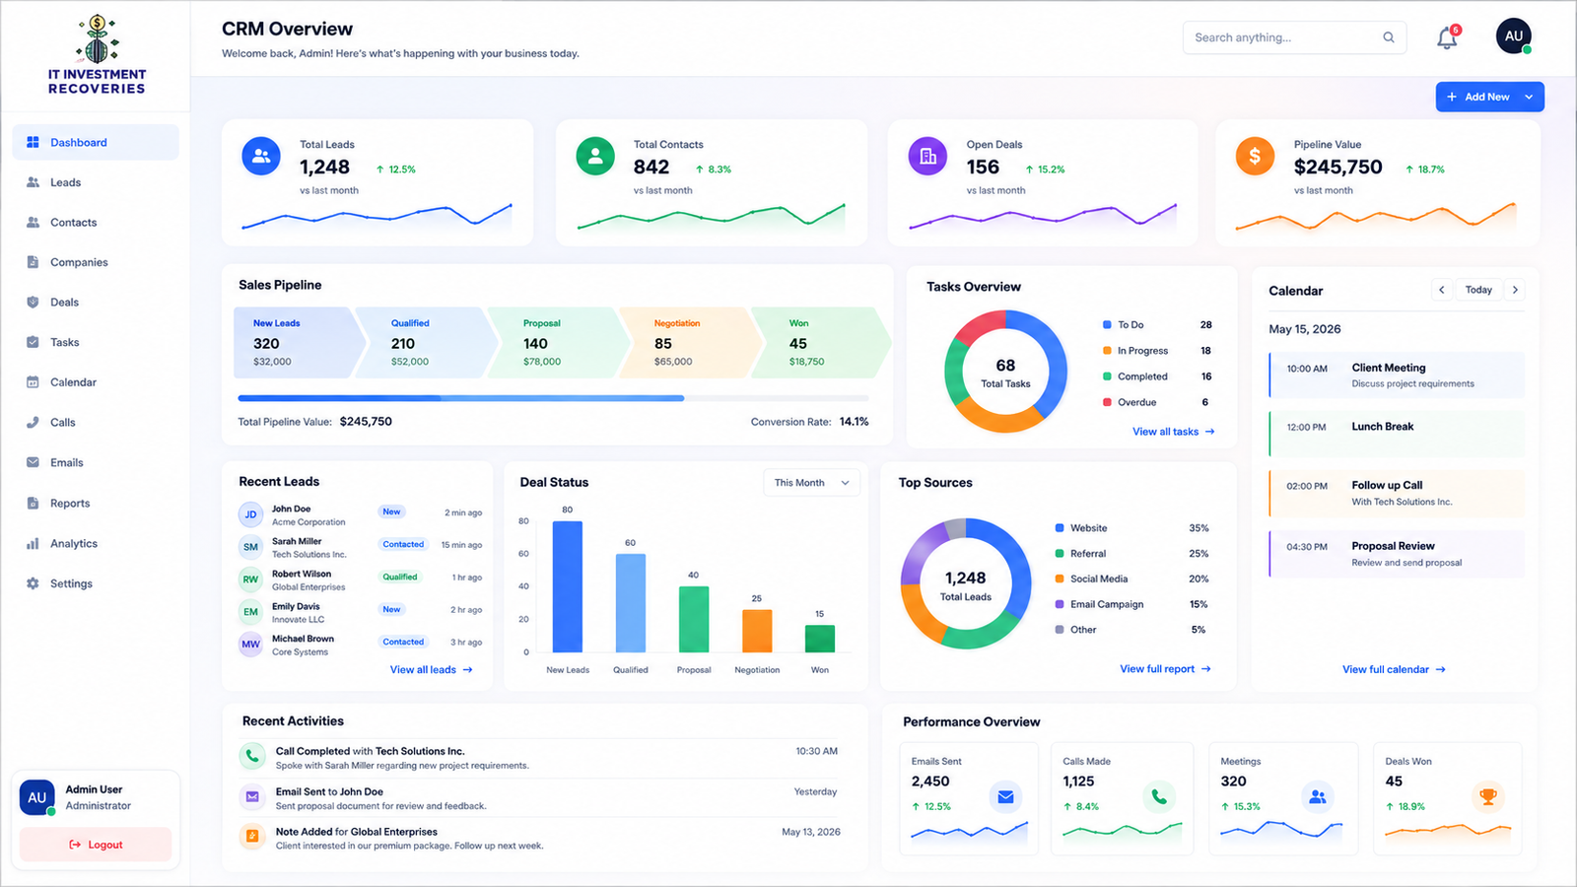The image size is (1577, 887).
Task: Select the Negotiation pipeline stage
Action: coord(691,343)
